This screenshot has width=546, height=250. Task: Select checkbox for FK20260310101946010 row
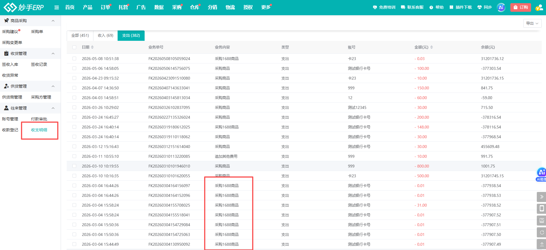tap(74, 166)
